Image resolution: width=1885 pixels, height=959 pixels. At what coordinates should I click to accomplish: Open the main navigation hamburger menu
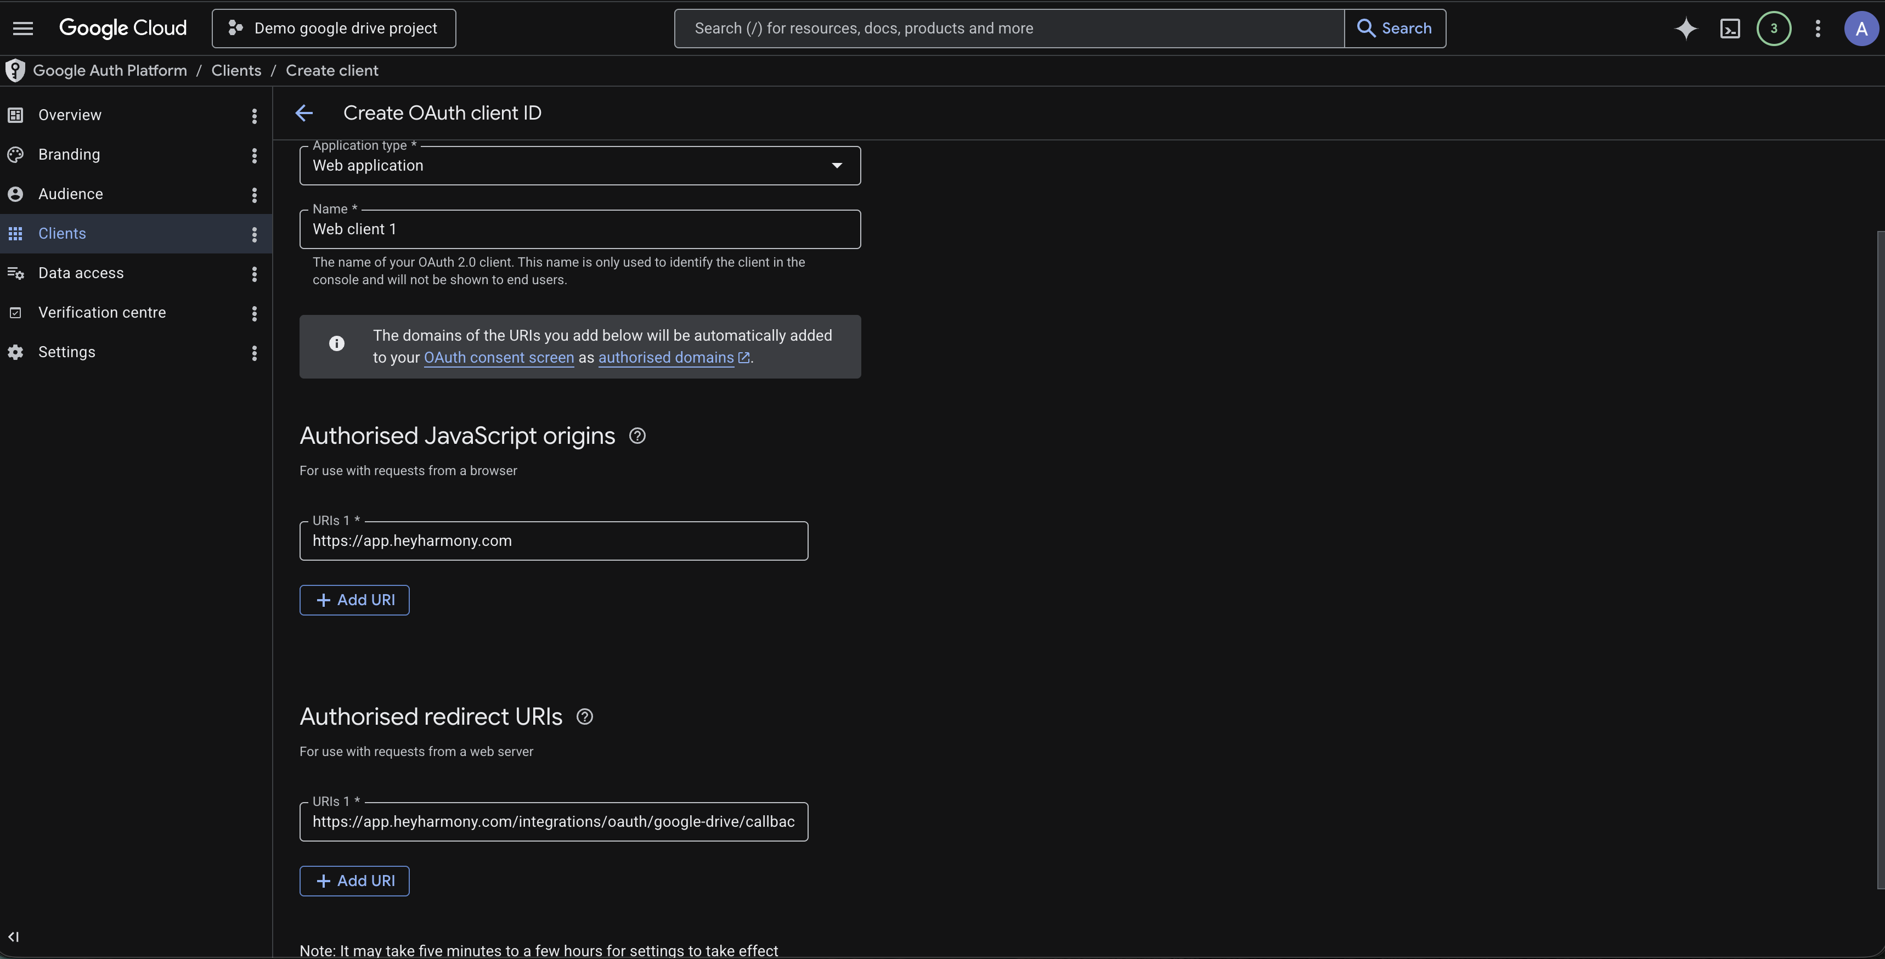point(22,29)
